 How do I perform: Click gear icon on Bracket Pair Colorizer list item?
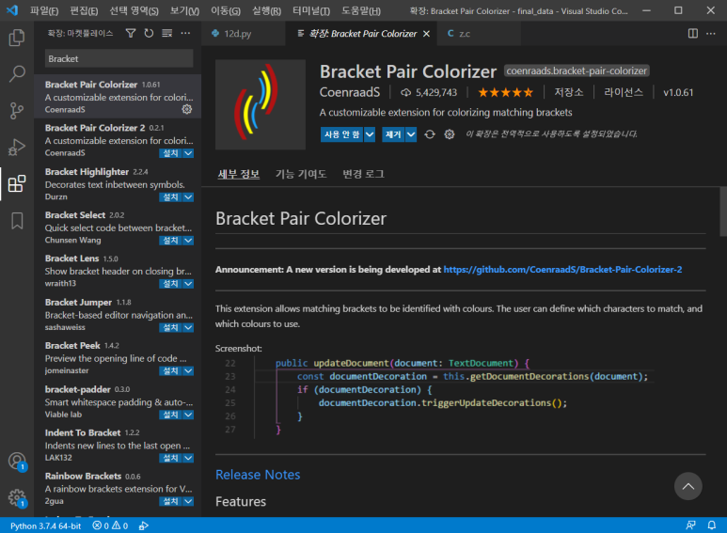tap(187, 109)
